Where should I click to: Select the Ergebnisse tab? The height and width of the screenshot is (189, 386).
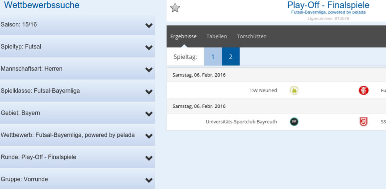(183, 36)
